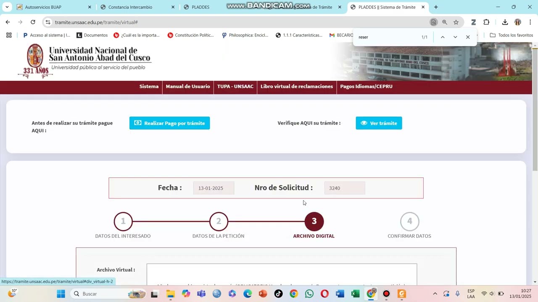Screen dimensions: 538x302
Task: Open File Explorer from the taskbar
Action: [170, 294]
